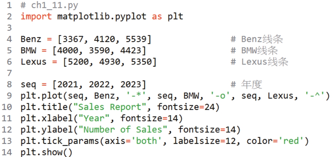Screen dimensions: 333x157
Task: Click the 年度 comment on line 8
Action: 251,84
